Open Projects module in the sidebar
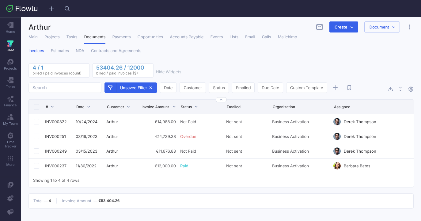This screenshot has width=421, height=221. [x=10, y=64]
